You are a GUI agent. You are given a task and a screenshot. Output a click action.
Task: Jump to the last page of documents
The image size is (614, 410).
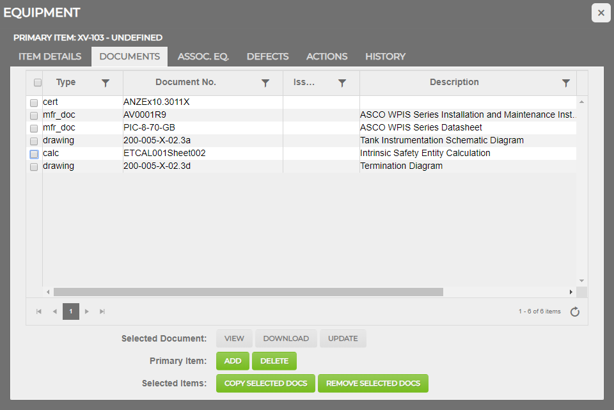[x=102, y=311]
